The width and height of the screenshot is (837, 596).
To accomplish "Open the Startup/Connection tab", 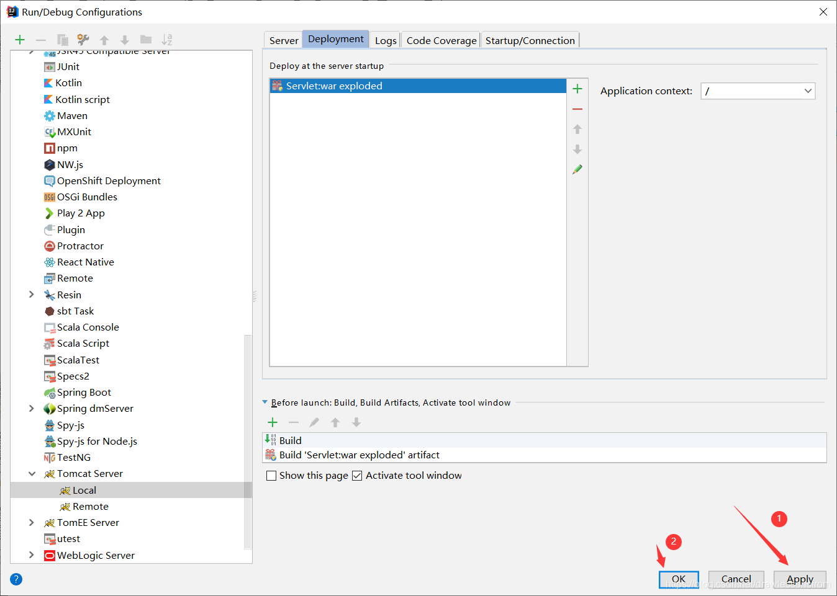I will (x=530, y=40).
